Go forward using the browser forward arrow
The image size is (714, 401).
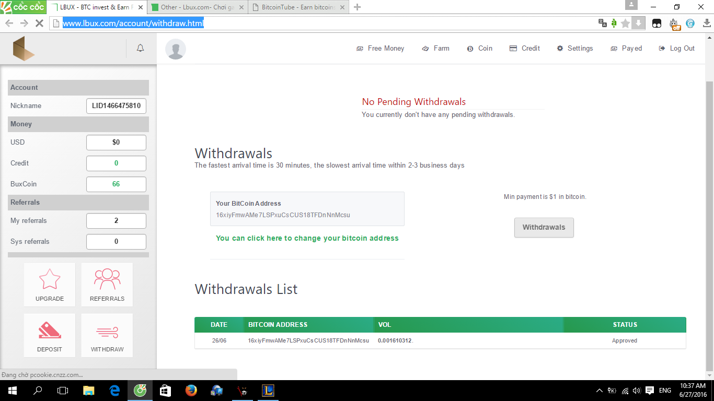(24, 23)
